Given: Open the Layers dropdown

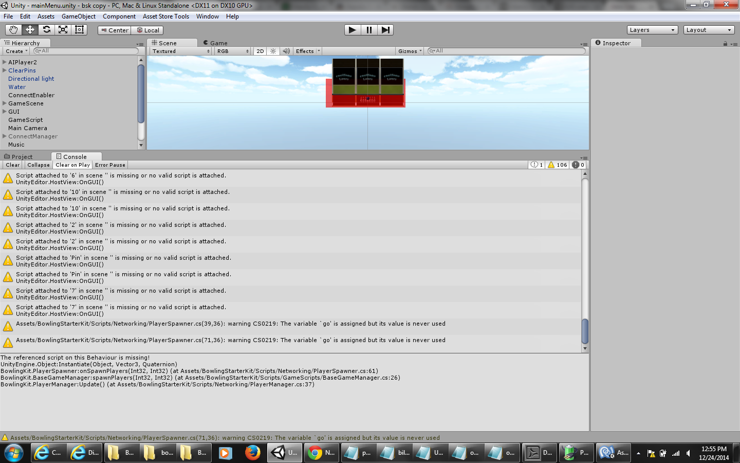Looking at the screenshot, I should pyautogui.click(x=652, y=29).
